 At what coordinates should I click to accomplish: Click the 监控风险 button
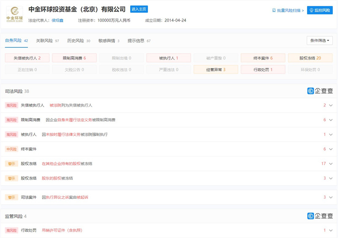320,10
